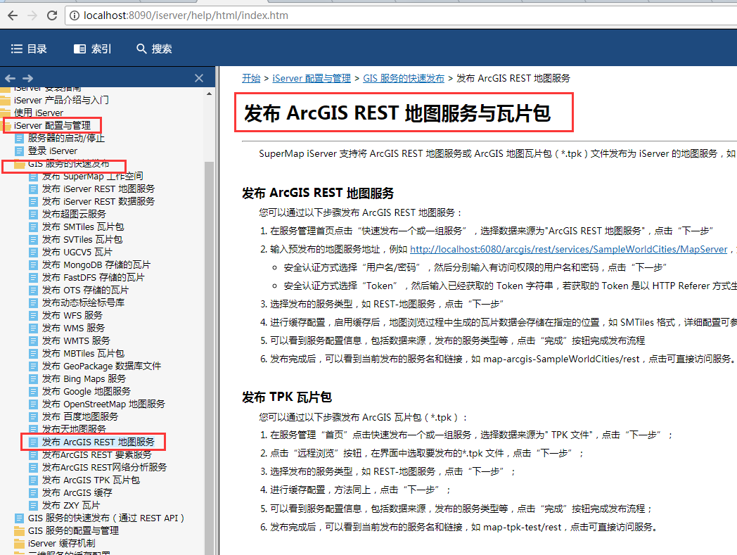
Task: Click the help panel forward arrow
Action: pyautogui.click(x=27, y=78)
